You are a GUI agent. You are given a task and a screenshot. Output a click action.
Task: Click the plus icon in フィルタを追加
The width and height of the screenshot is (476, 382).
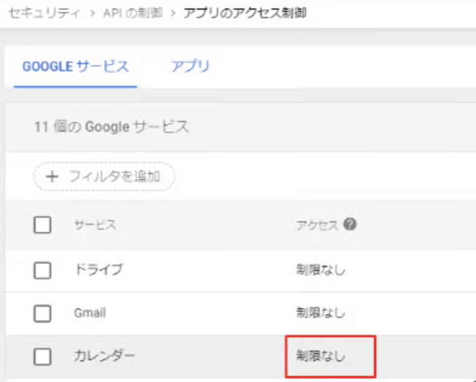[53, 176]
